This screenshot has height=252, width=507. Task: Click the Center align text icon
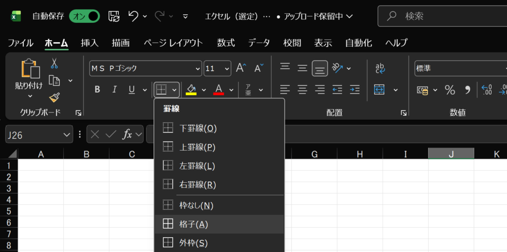point(303,90)
